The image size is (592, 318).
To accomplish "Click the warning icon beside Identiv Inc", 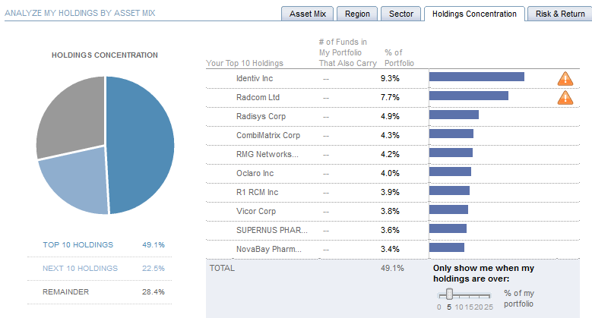I will 565,78.
